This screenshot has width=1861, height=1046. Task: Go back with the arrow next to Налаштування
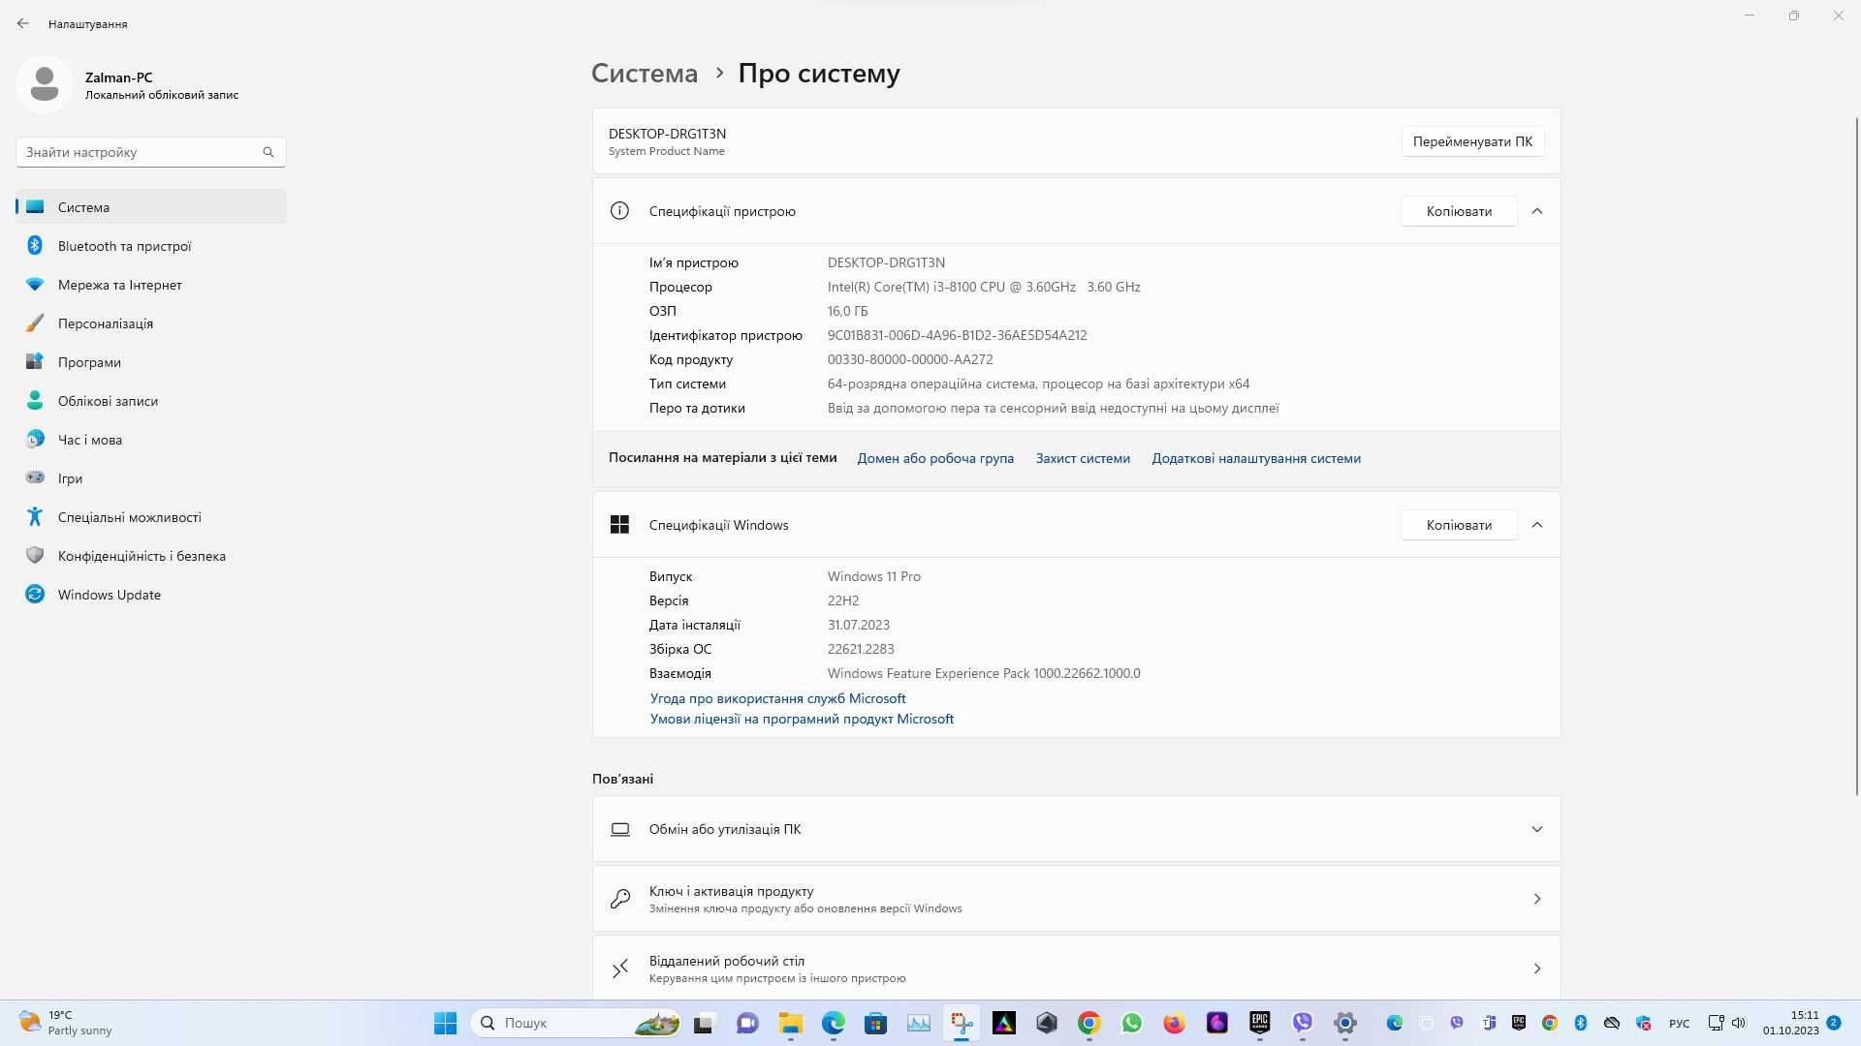coord(23,23)
